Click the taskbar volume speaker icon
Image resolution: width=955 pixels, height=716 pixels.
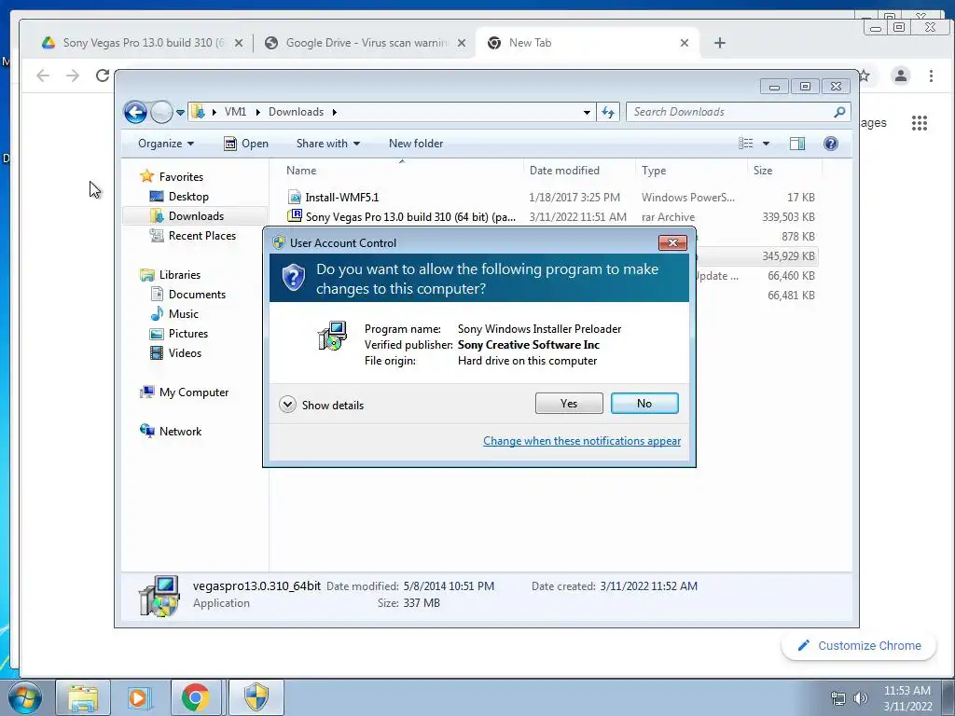click(x=860, y=698)
